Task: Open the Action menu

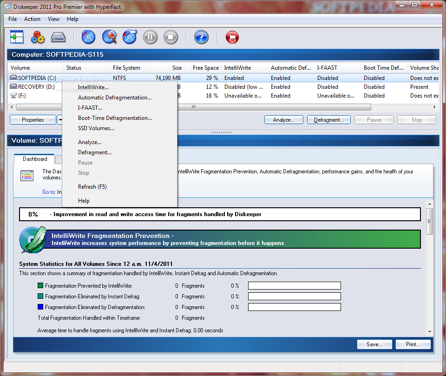Action: [32, 19]
